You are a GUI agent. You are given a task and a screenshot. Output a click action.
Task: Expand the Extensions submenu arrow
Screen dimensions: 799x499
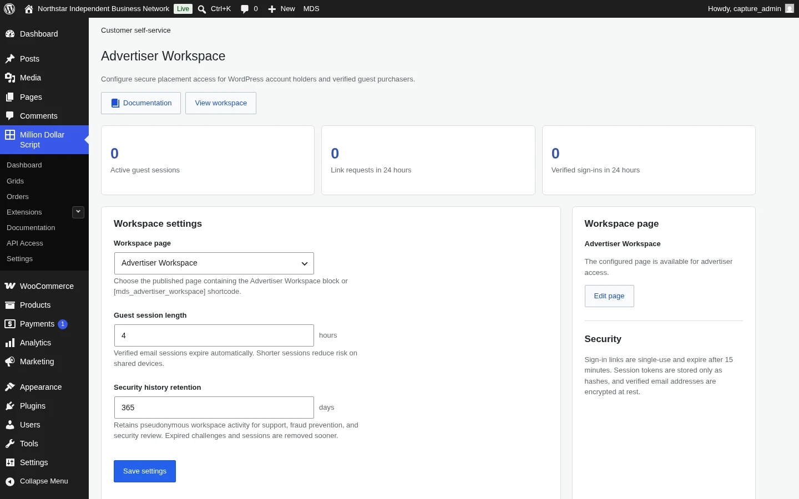[x=78, y=212]
